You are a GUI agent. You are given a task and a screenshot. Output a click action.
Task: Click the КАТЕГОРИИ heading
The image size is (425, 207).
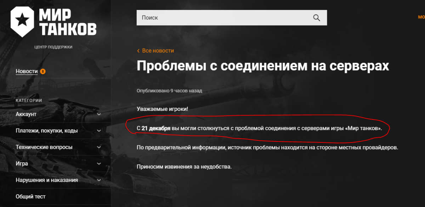(29, 101)
